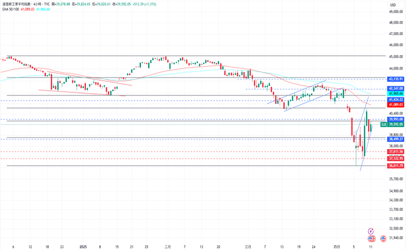Click the red EMA value 41,089.03 in the legend
The image size is (406, 250).
tap(27, 9)
